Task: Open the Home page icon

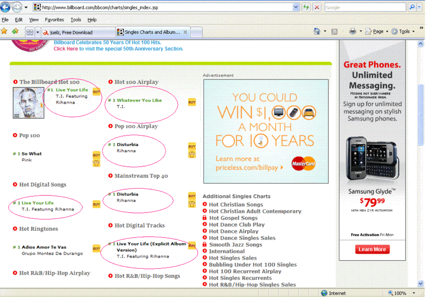Action: (317, 32)
